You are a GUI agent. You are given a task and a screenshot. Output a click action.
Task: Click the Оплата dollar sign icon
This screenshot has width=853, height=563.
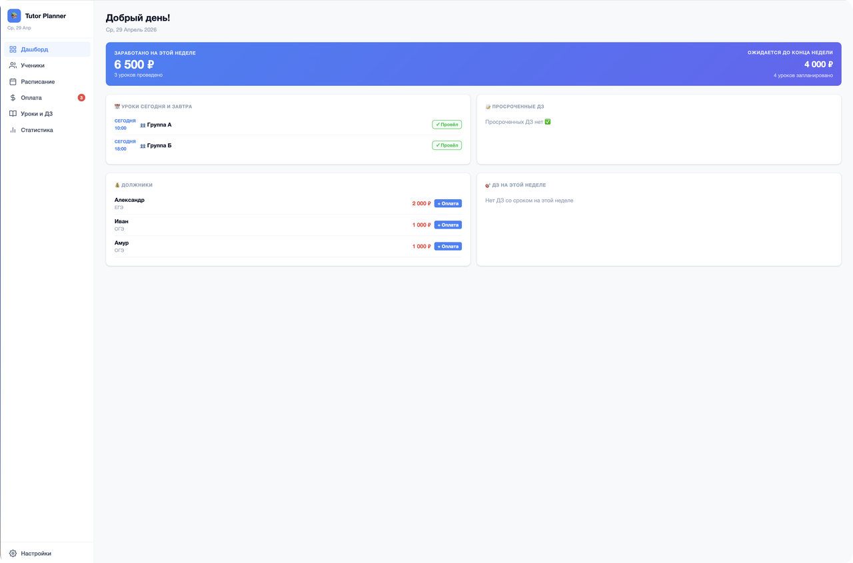13,97
